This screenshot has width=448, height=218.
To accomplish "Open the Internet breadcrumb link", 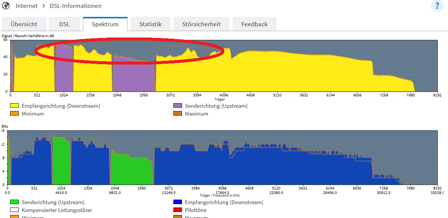I will [27, 6].
